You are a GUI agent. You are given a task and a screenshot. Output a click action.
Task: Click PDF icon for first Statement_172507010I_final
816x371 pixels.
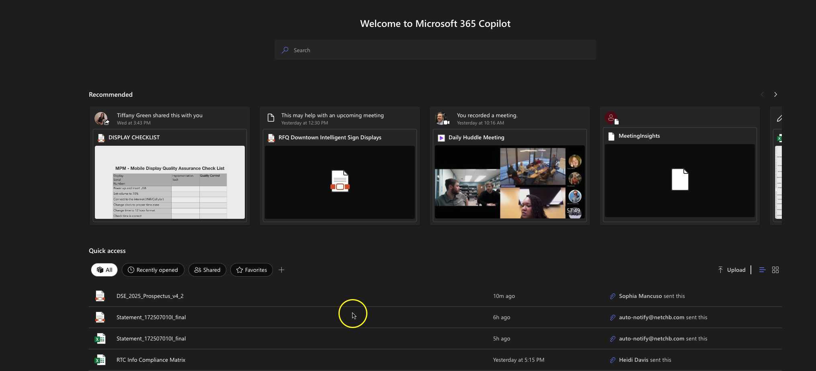click(x=100, y=317)
